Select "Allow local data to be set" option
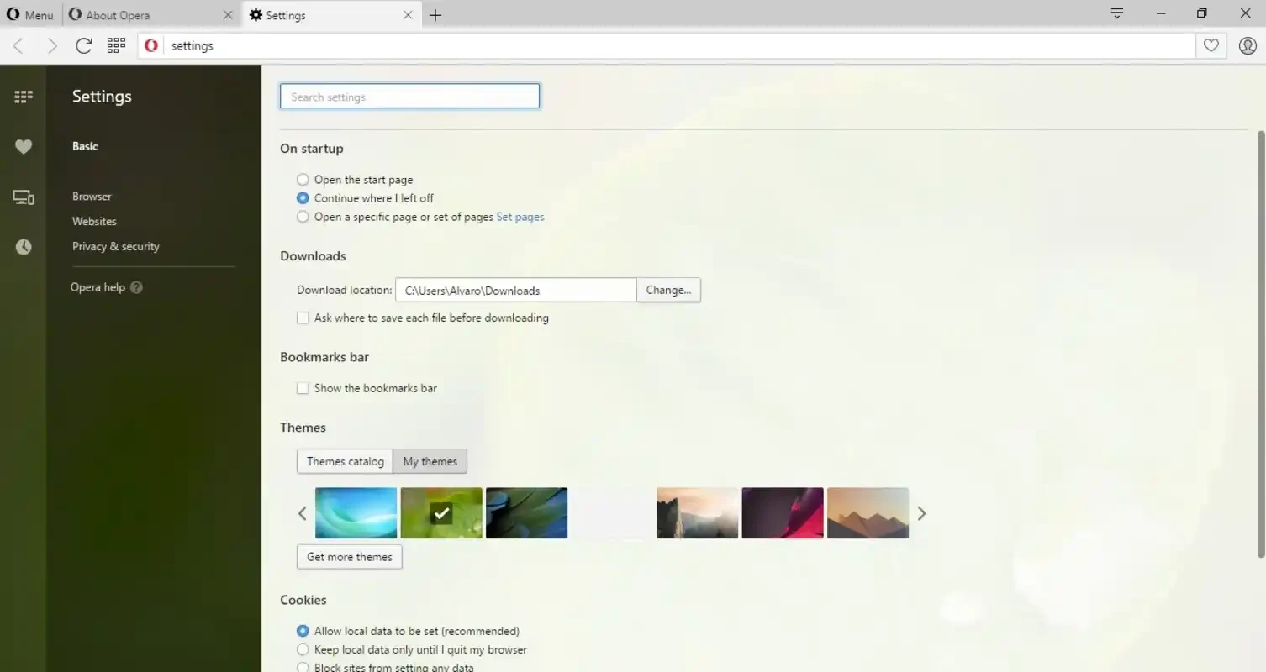The image size is (1266, 672). [x=303, y=631]
